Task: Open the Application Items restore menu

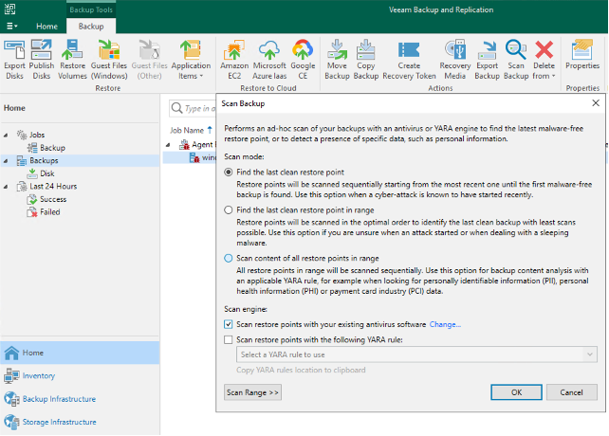Action: click(x=191, y=60)
